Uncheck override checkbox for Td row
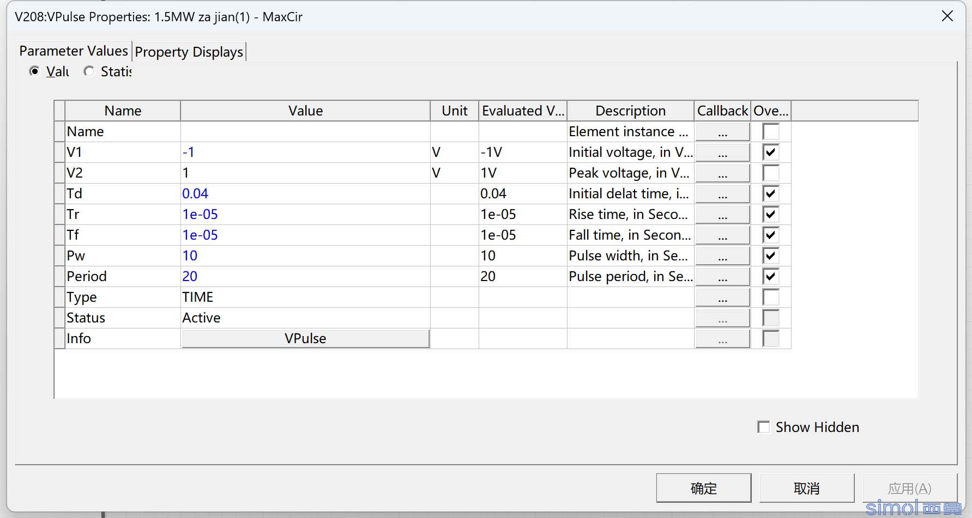The image size is (972, 518). 771,194
